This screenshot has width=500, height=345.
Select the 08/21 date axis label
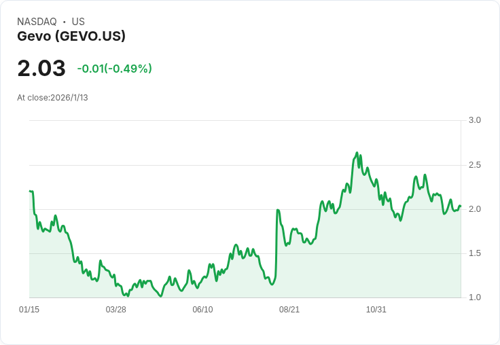[x=289, y=310]
